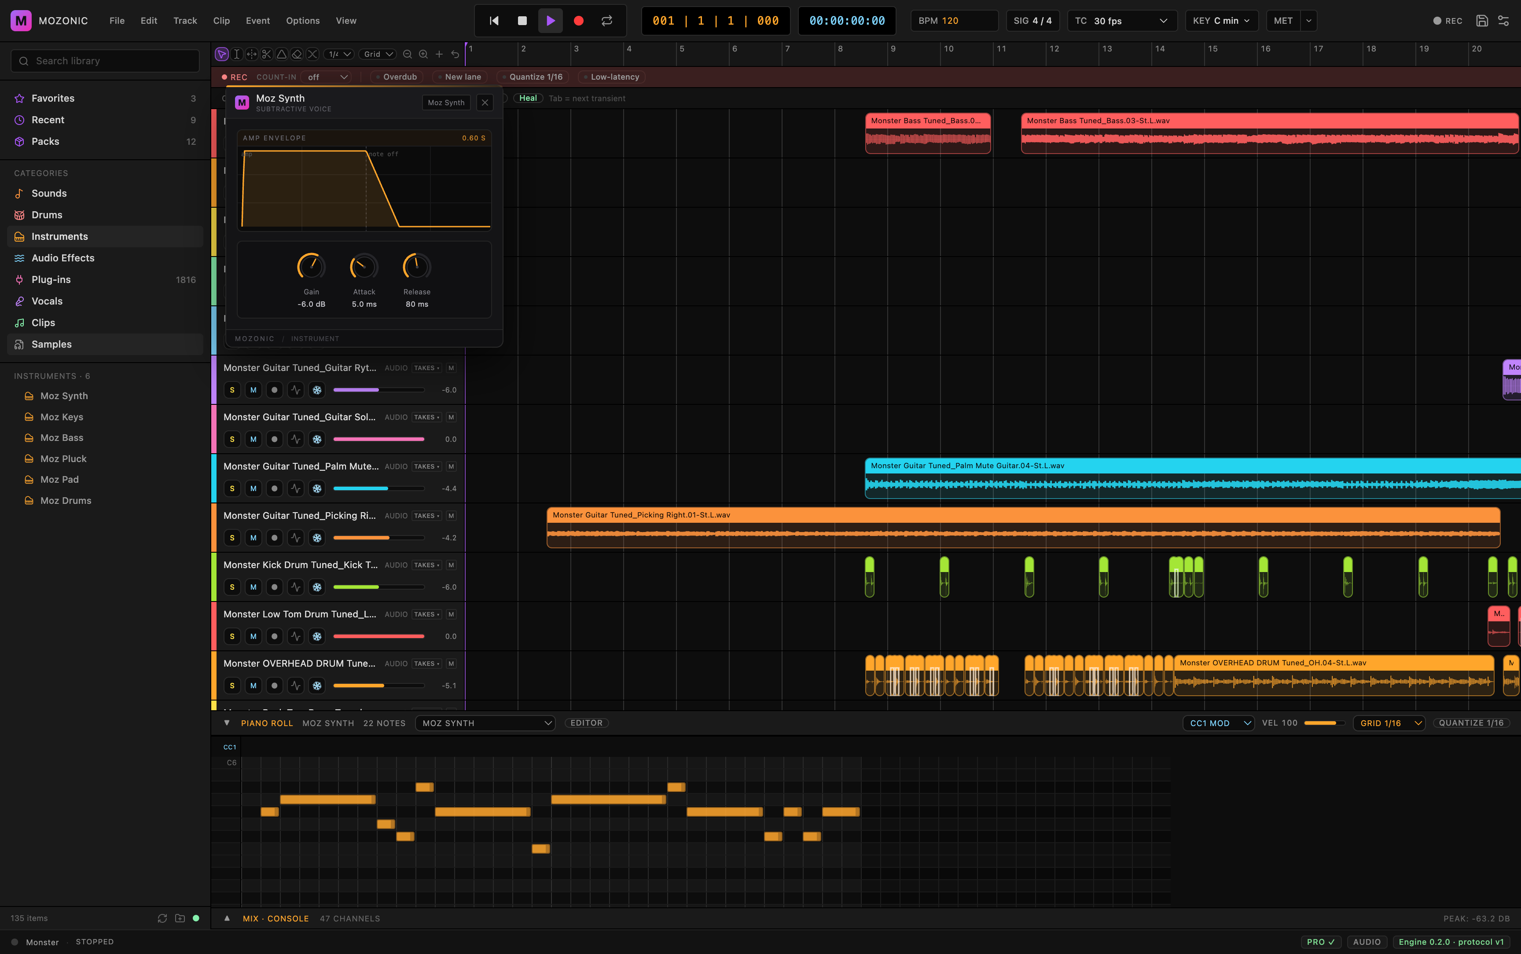Click the save project icon
1521x954 pixels.
[x=1482, y=21]
